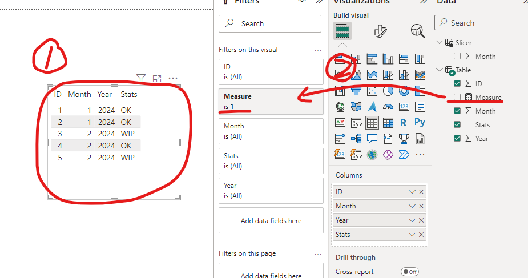Uncheck the Stats field checkbox
The width and height of the screenshot is (528, 278).
pyautogui.click(x=457, y=124)
